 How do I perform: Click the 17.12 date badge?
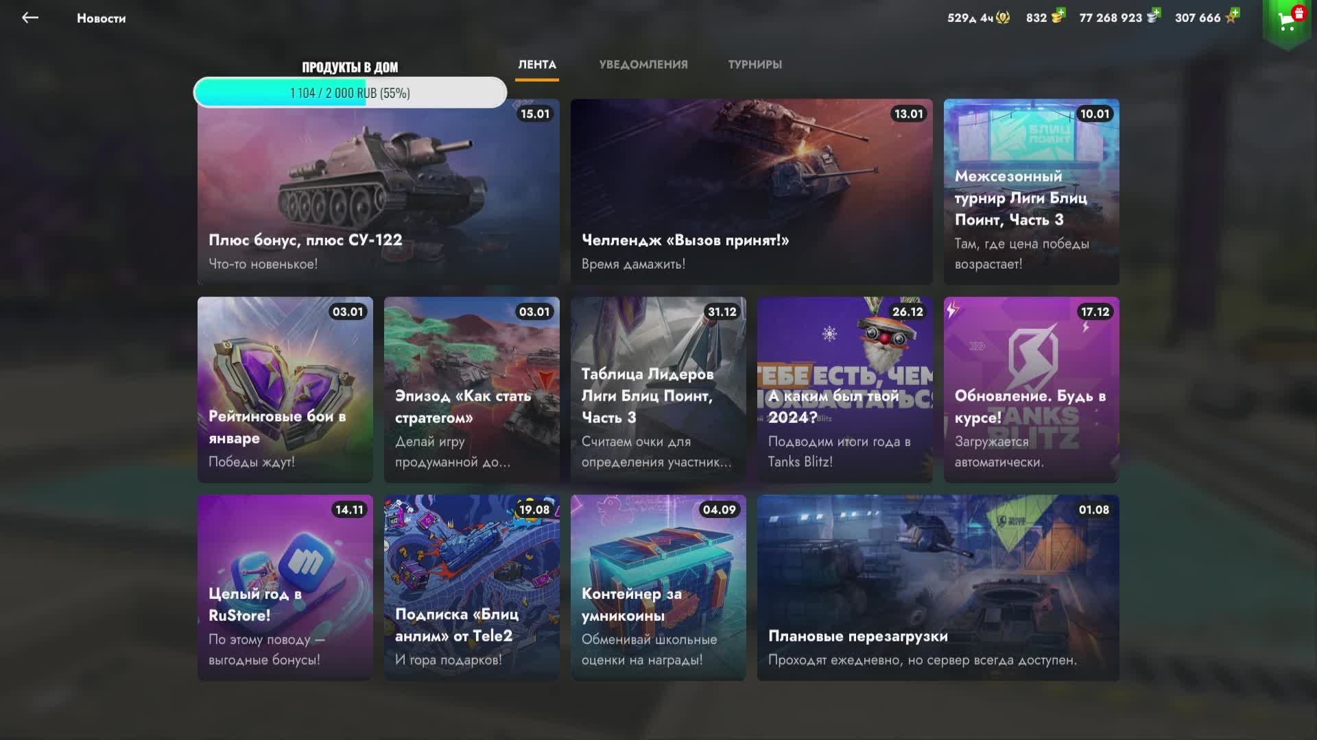click(x=1095, y=312)
